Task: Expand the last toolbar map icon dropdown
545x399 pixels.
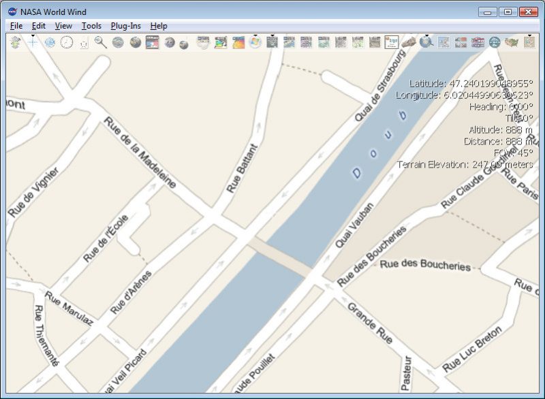Action: point(529,35)
